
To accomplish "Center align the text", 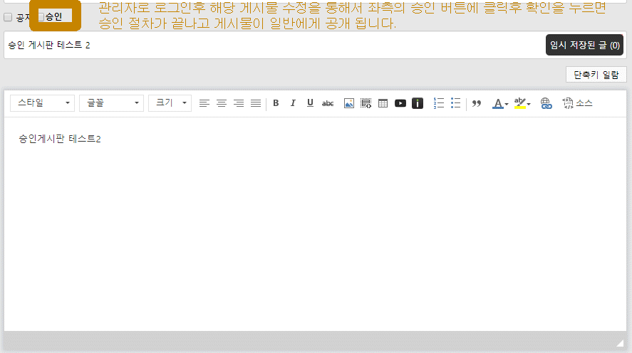I will tap(222, 103).
